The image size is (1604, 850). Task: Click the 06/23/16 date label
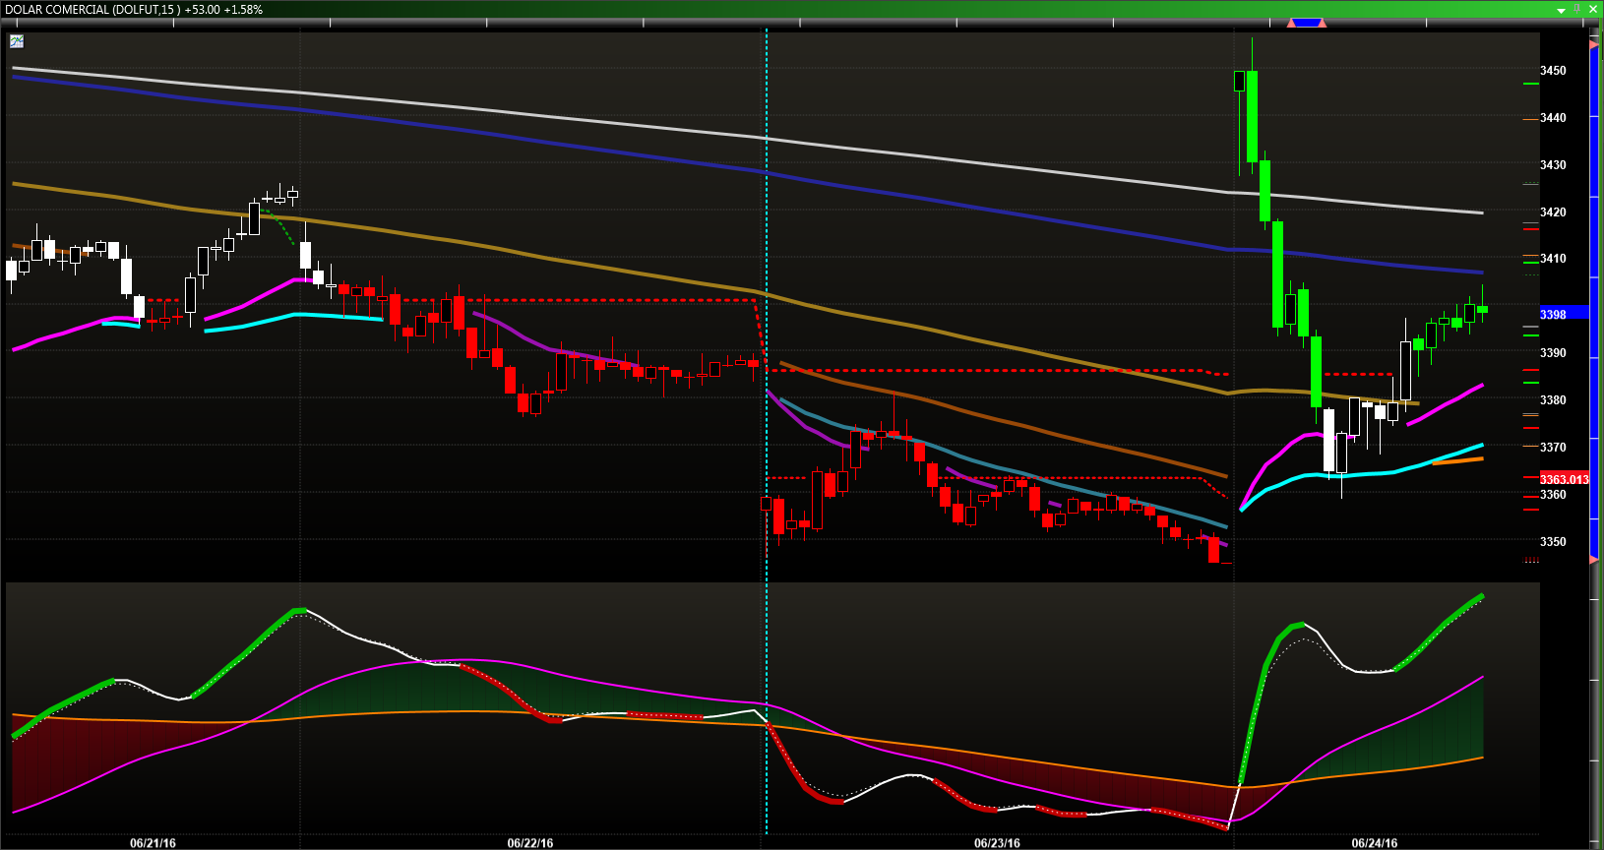pyautogui.click(x=997, y=843)
